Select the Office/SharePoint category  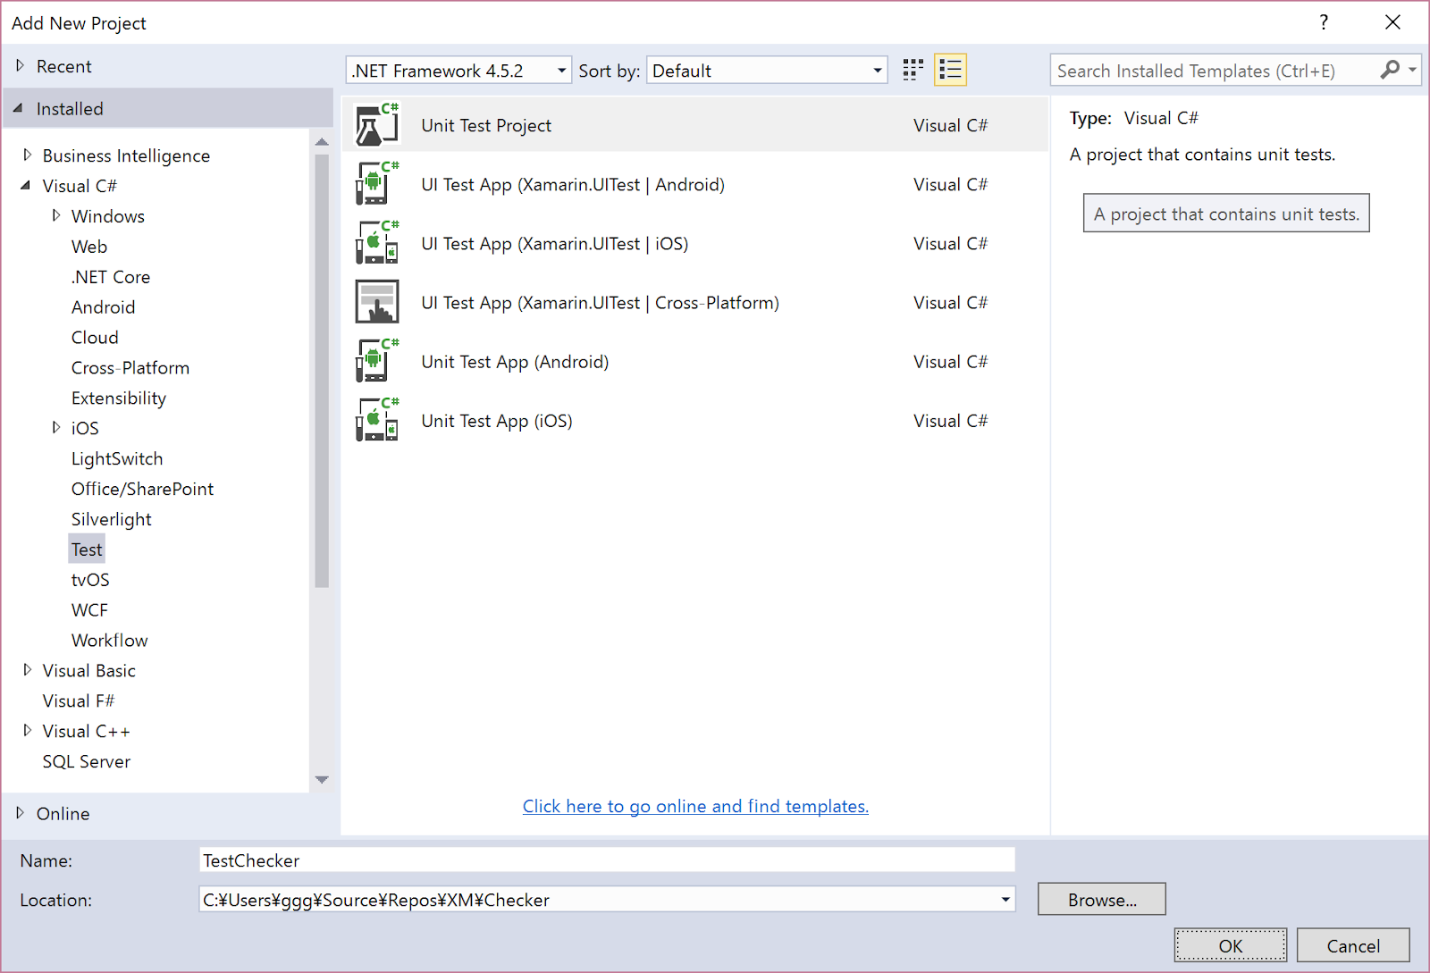143,490
